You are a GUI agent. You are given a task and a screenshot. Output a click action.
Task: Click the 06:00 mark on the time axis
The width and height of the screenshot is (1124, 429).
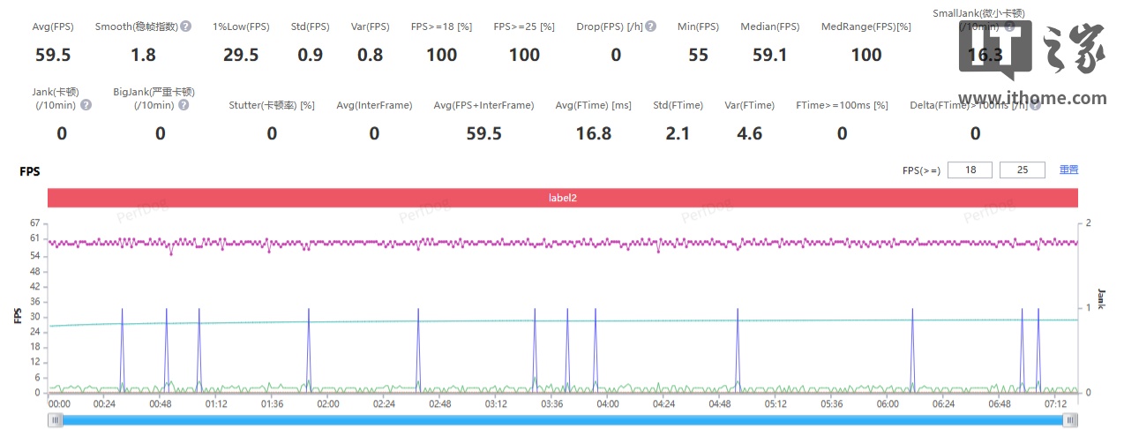[888, 403]
